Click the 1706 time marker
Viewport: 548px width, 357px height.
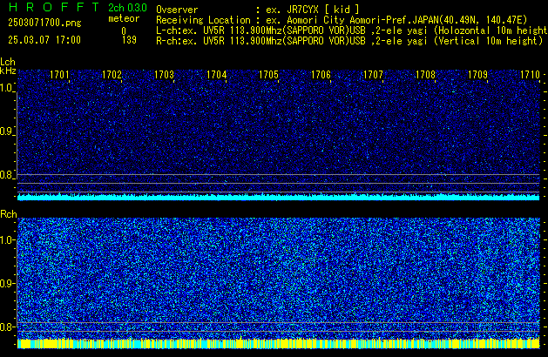coord(321,75)
